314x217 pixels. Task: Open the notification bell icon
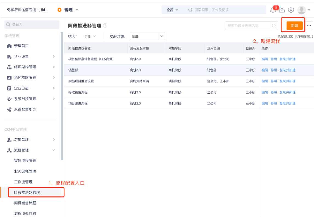(x=273, y=10)
